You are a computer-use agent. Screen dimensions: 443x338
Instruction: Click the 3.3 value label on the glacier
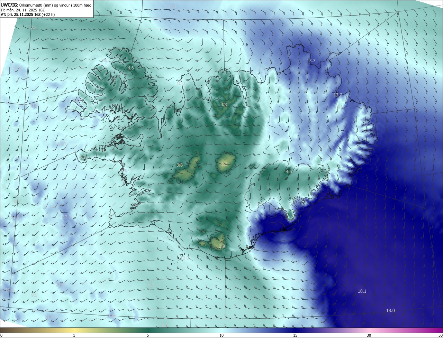coord(180,165)
